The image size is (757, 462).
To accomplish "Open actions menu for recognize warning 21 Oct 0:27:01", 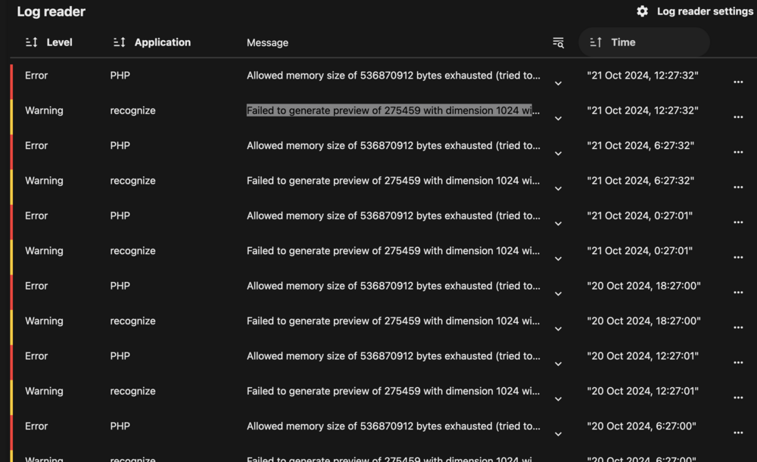I will pyautogui.click(x=738, y=258).
